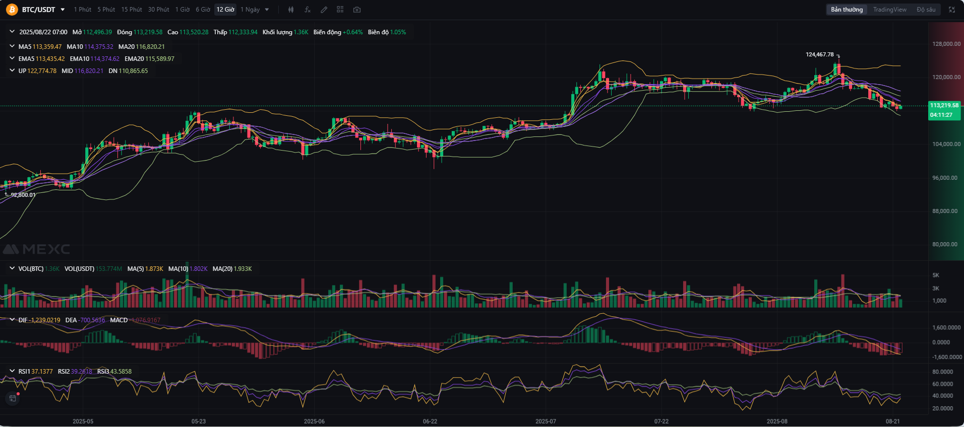Select the 12 Giờ timeframe
Viewport: 964px width, 427px height.
point(225,10)
